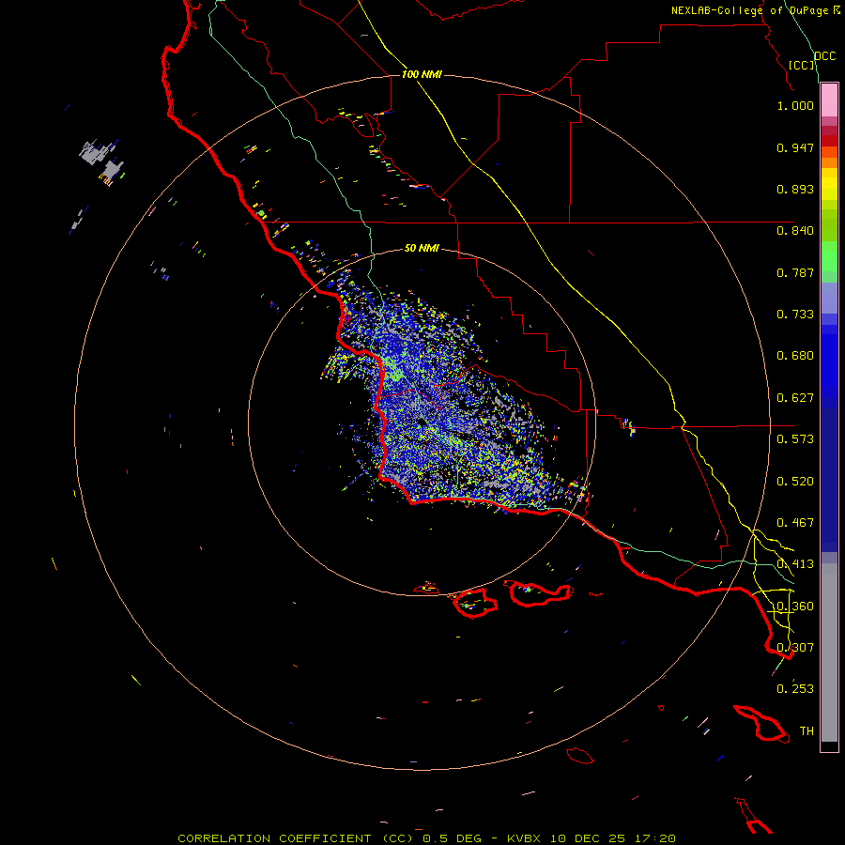Click the TH threshold label

click(x=807, y=731)
